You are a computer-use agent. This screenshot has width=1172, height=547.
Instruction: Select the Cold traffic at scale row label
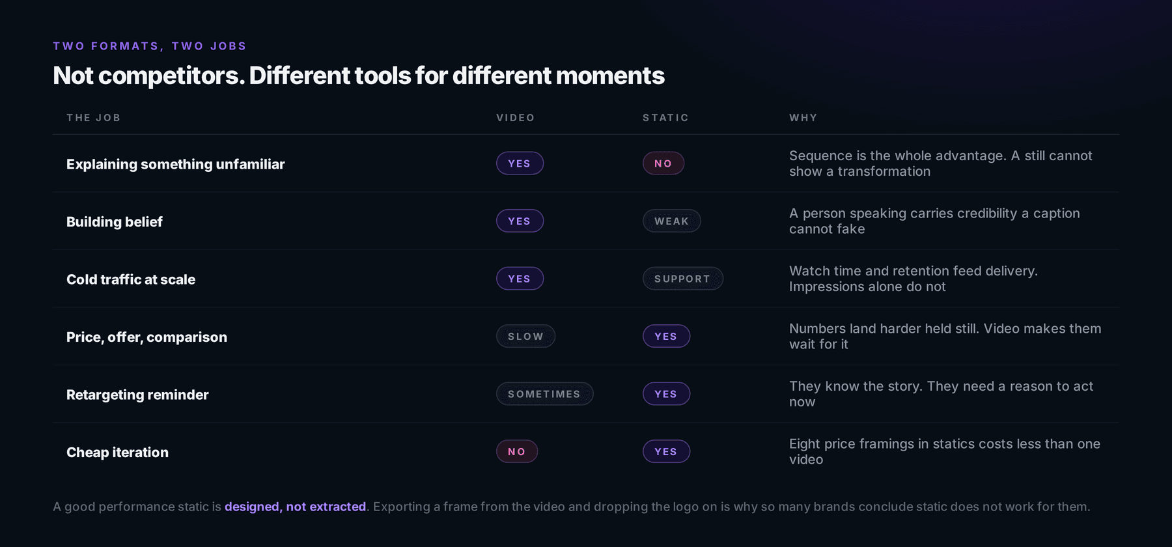click(x=131, y=279)
